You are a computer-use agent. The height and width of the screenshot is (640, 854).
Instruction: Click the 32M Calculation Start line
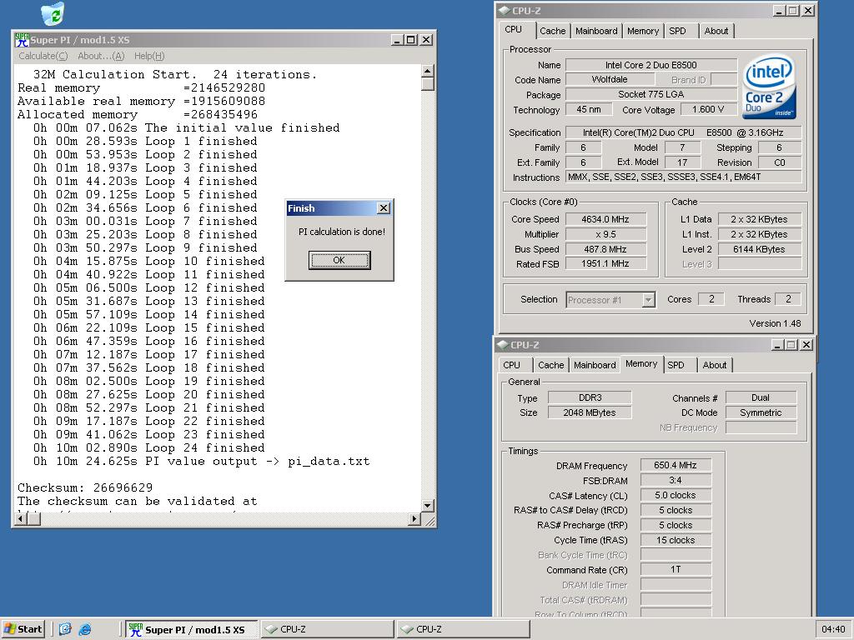[x=175, y=74]
